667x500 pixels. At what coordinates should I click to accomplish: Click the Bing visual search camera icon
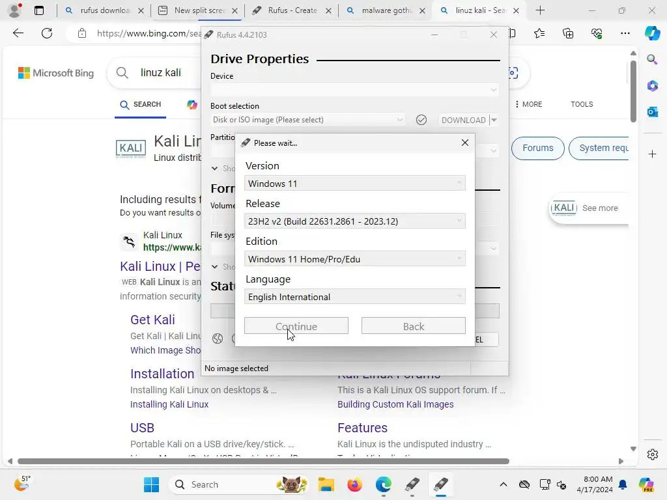[x=513, y=73]
